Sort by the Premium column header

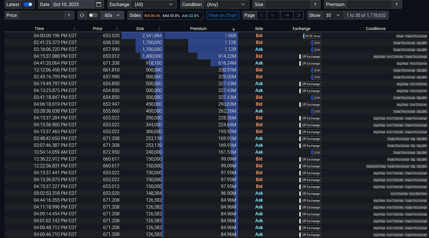198,29
